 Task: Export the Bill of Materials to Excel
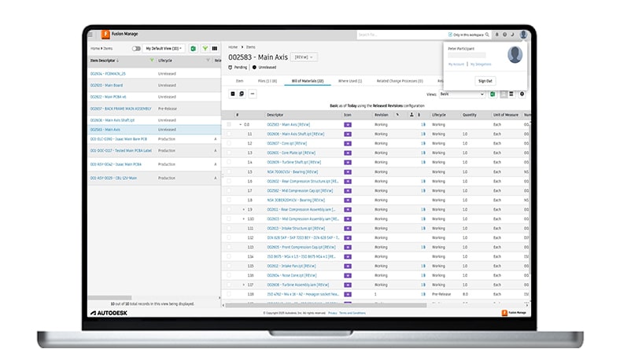493,94
